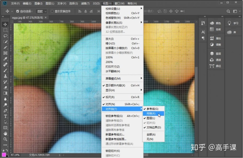Open the 文件(F) menu

pos(15,3)
